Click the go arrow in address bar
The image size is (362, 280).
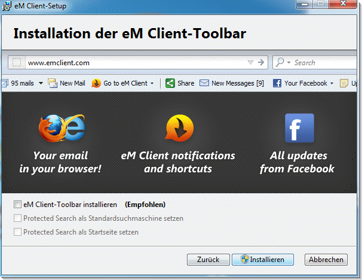[x=261, y=62]
